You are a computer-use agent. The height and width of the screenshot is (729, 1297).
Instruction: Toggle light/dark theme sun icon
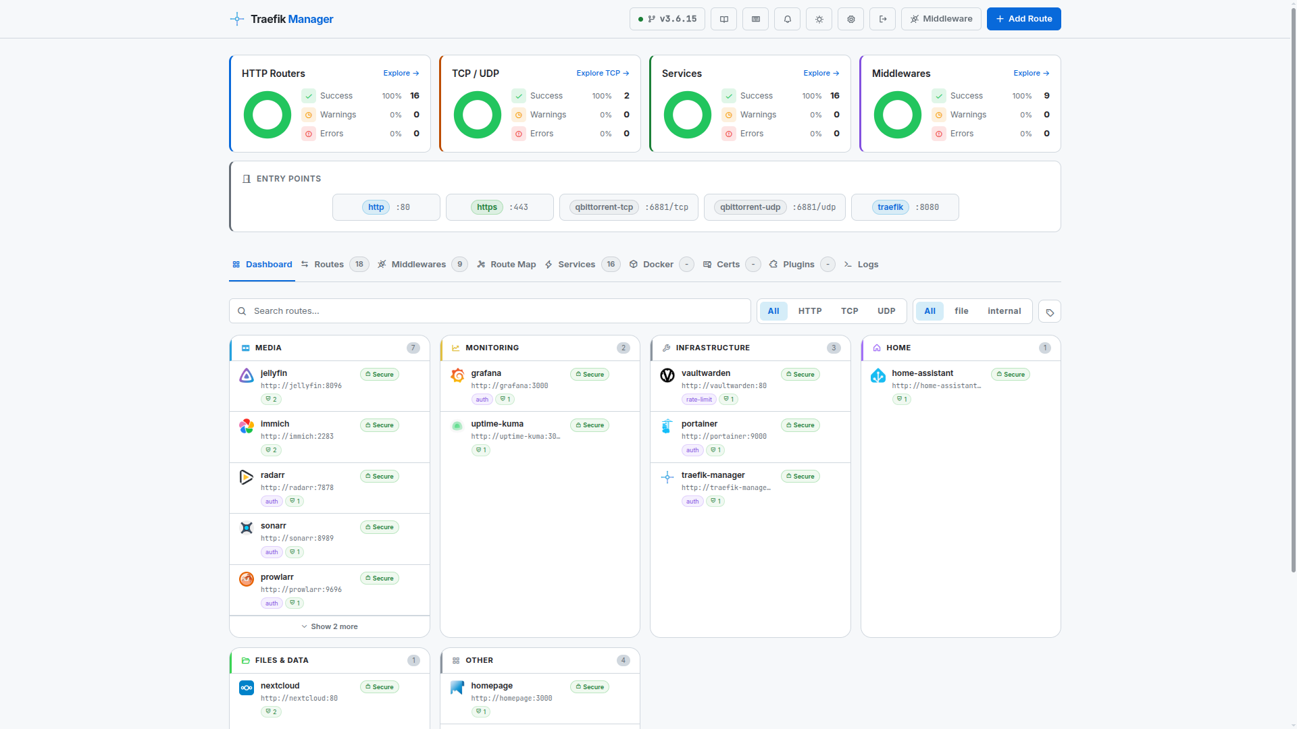819,19
